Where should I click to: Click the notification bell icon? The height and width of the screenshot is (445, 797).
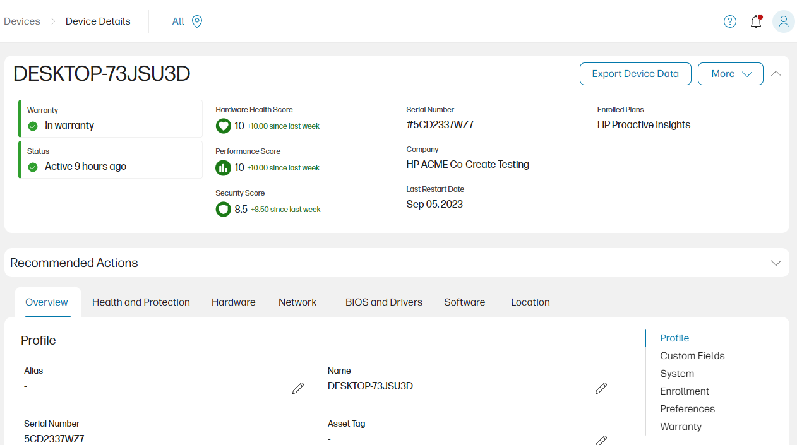[756, 21]
